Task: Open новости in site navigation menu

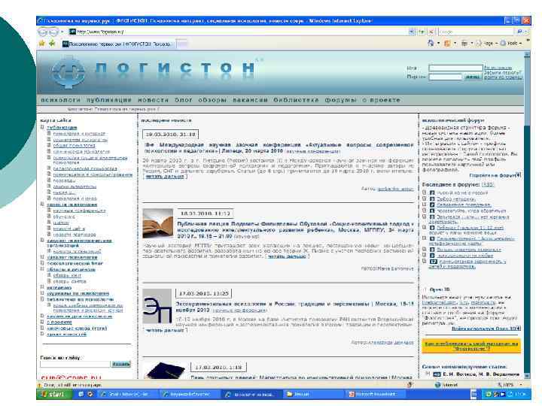Action: (153, 100)
